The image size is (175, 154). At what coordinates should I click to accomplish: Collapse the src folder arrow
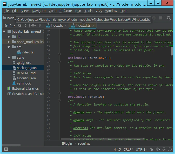9,47
